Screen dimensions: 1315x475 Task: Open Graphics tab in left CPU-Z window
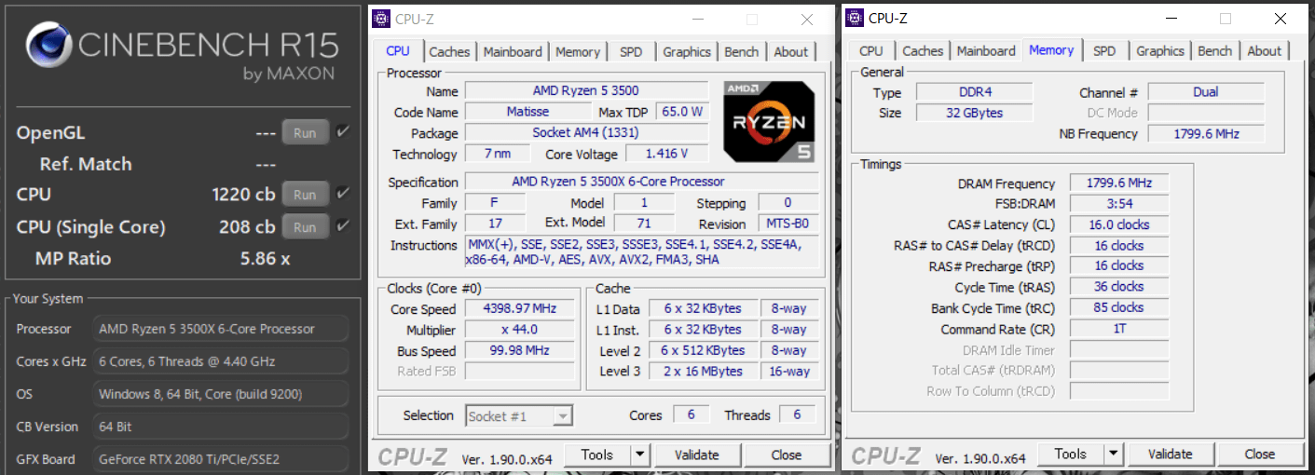coord(687,52)
